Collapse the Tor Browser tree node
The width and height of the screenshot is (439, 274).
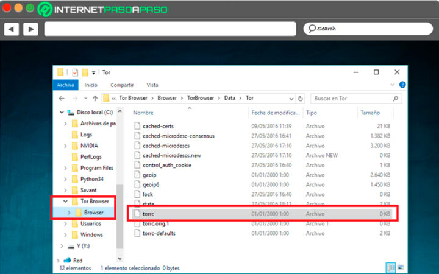click(65, 202)
